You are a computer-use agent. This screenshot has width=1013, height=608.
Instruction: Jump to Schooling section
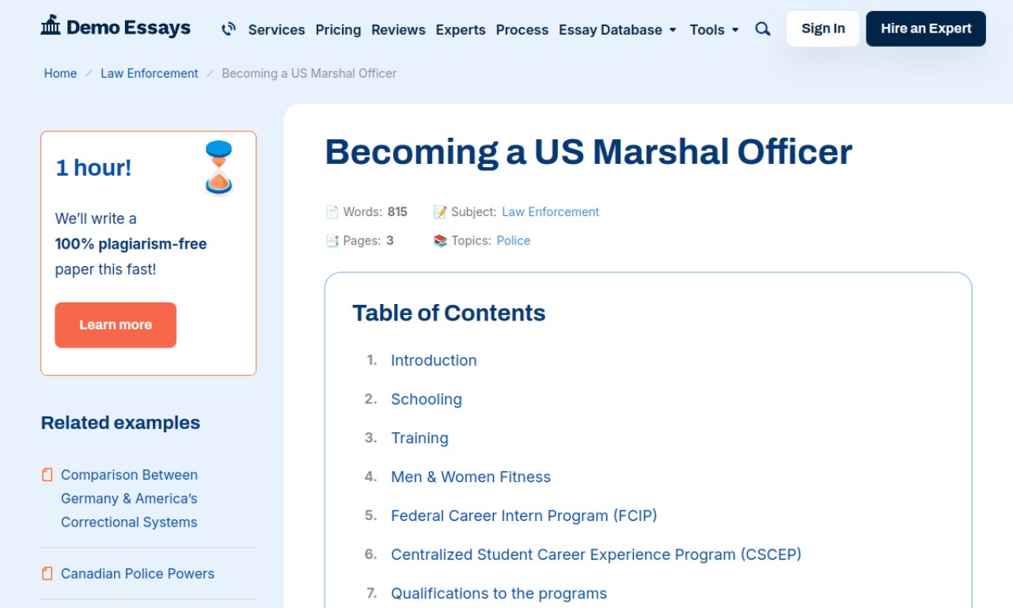(426, 399)
